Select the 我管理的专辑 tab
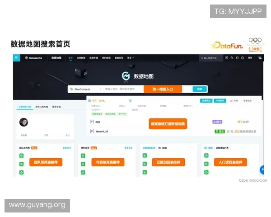 click(25, 107)
